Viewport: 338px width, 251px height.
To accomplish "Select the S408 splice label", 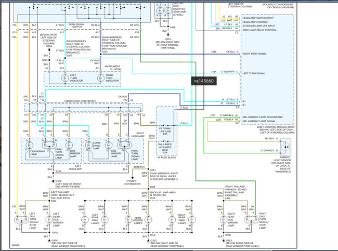I will pos(152,187).
